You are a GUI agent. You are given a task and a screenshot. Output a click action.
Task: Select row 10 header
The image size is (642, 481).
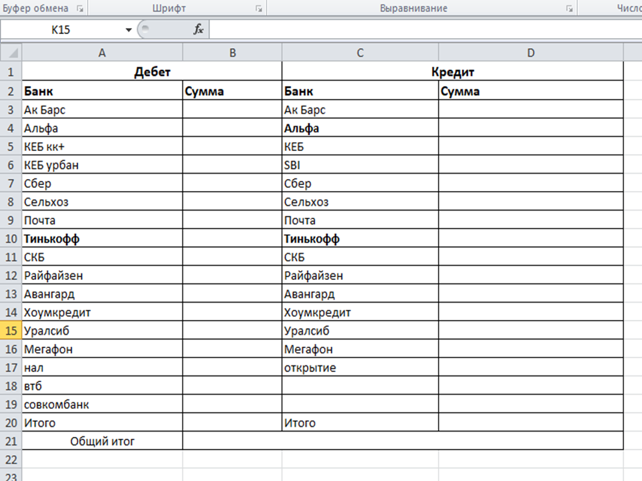tap(11, 238)
